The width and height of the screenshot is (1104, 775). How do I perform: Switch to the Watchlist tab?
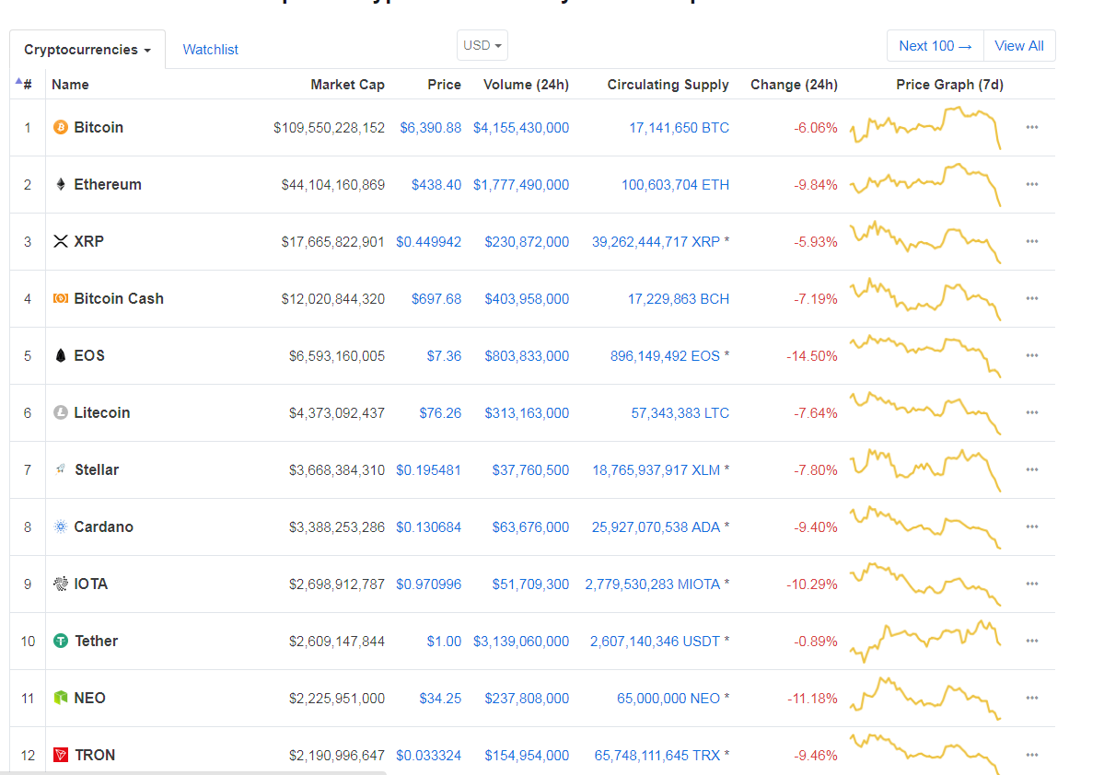(211, 50)
